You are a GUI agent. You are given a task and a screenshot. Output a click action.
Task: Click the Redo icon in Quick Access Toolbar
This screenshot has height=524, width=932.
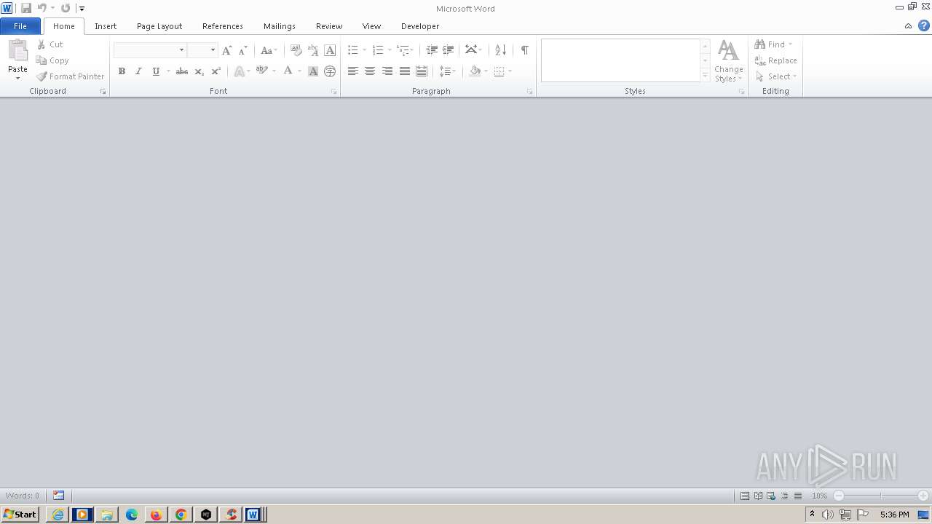pos(66,8)
